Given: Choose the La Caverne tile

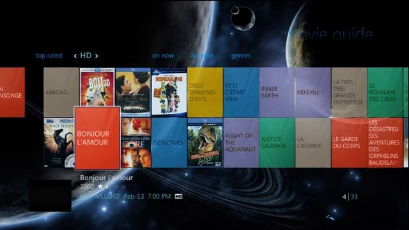Looking at the screenshot, I should (313, 142).
